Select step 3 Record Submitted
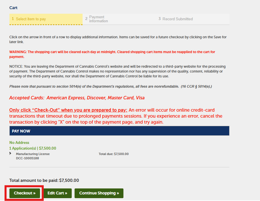 coord(193,19)
